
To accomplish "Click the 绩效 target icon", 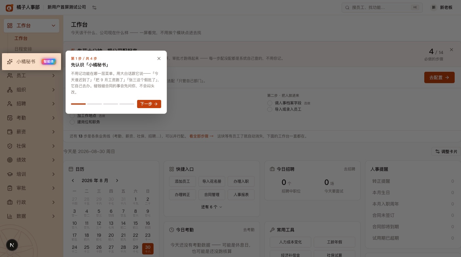I will (x=10, y=160).
